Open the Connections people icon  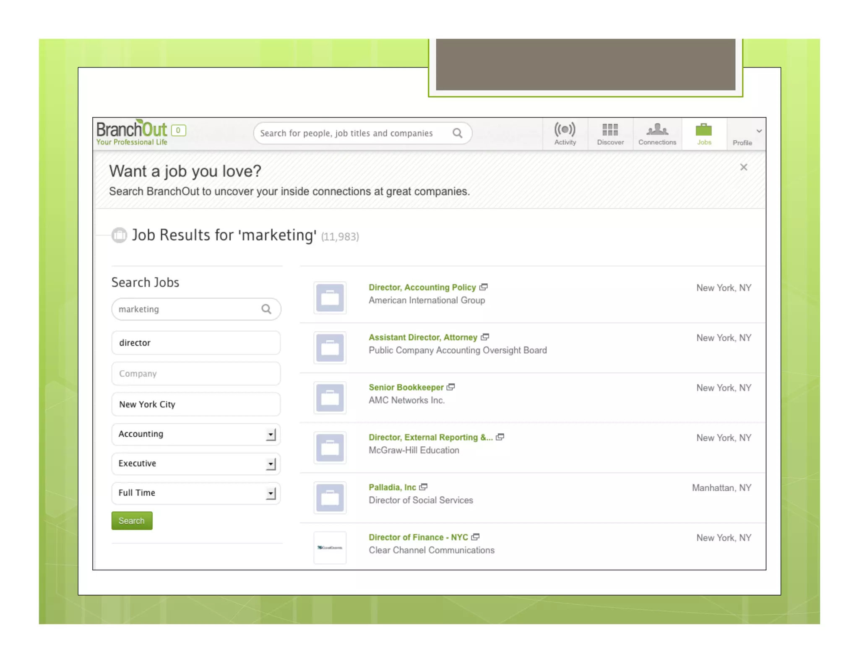[657, 129]
